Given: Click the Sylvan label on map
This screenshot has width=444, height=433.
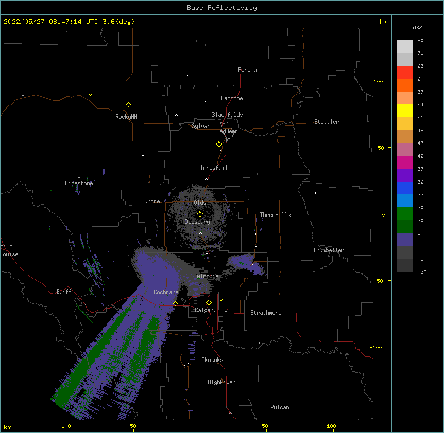Looking at the screenshot, I should [x=201, y=126].
